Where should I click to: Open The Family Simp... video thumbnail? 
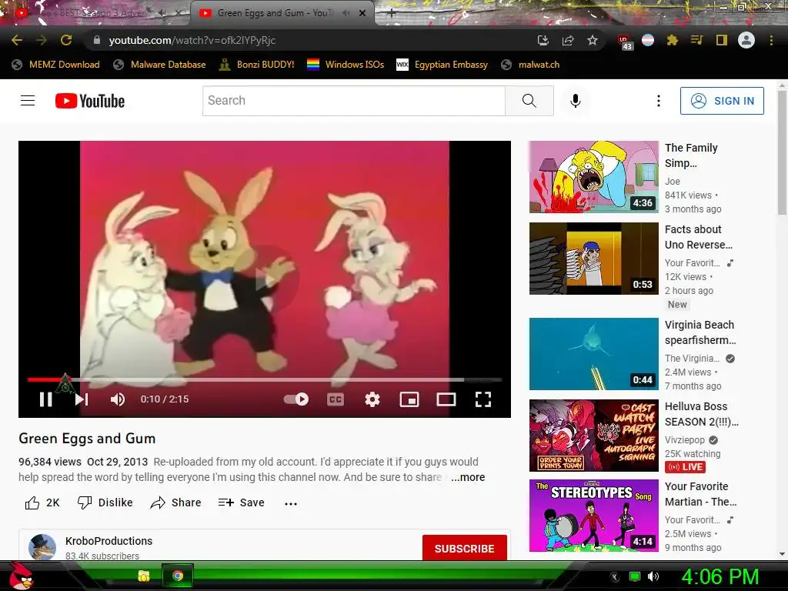pyautogui.click(x=593, y=177)
